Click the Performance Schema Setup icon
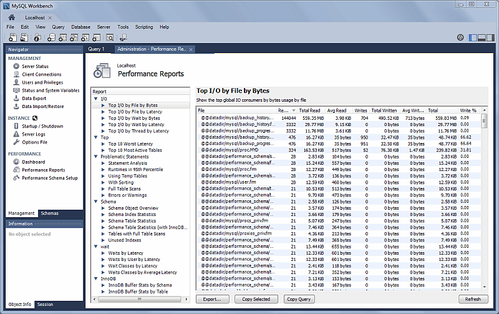This screenshot has width=499, height=314. [x=16, y=178]
